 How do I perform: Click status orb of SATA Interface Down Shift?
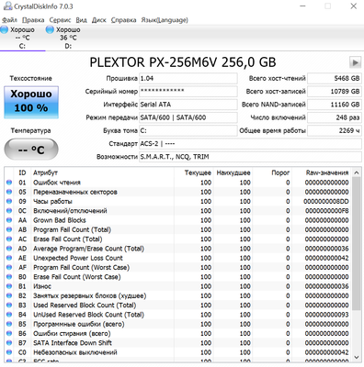click(x=9, y=343)
